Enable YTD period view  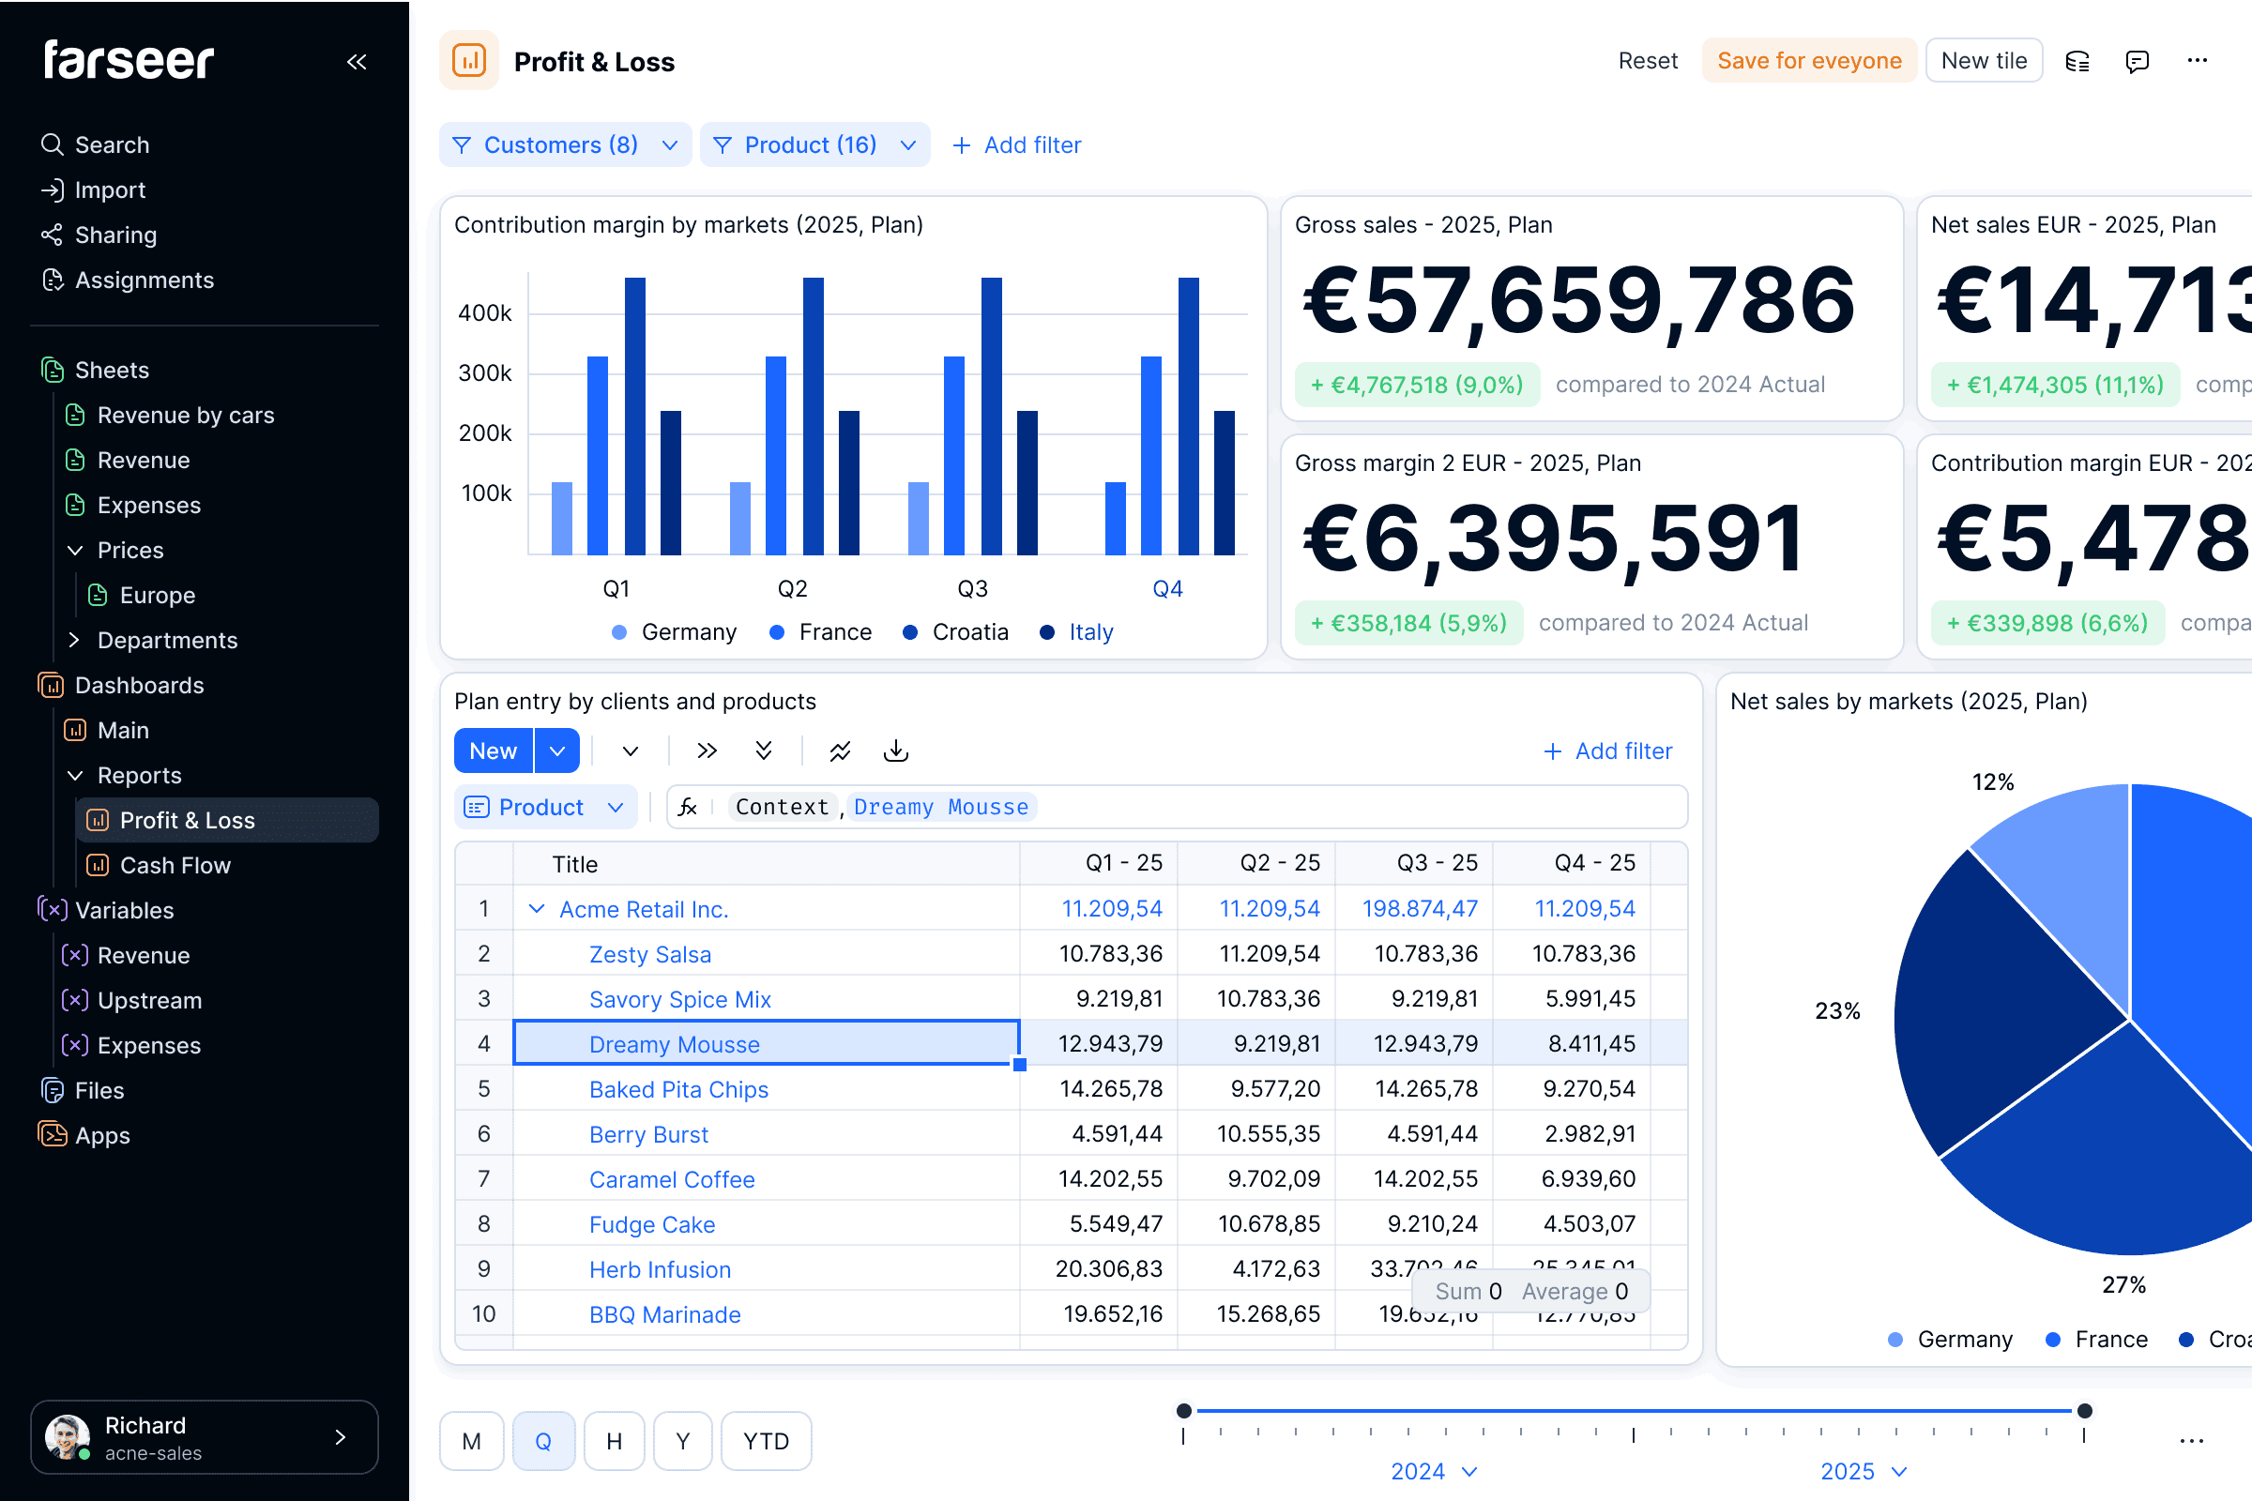point(765,1440)
